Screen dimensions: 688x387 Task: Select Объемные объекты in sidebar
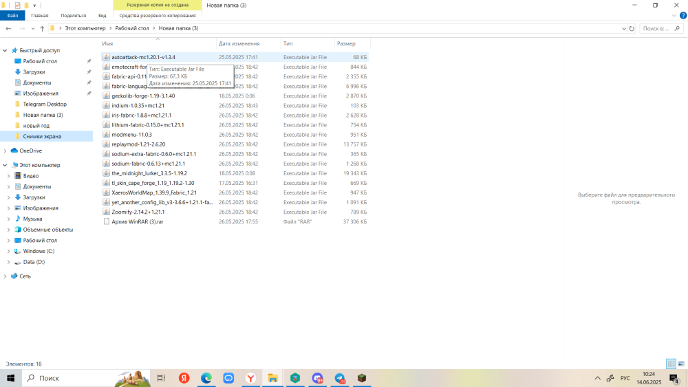(48, 230)
